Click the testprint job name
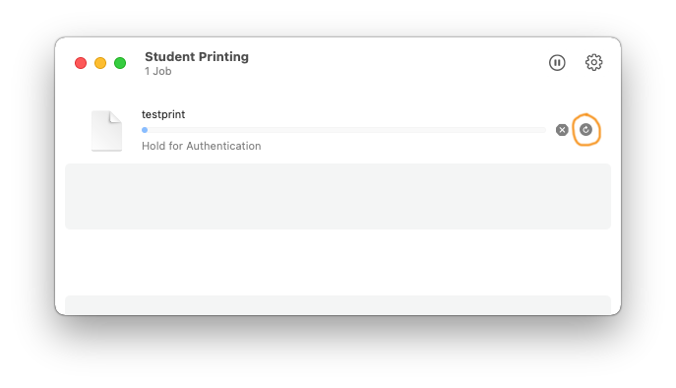676x388 pixels. tap(163, 114)
